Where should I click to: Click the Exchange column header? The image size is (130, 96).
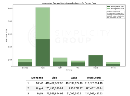click(37, 78)
